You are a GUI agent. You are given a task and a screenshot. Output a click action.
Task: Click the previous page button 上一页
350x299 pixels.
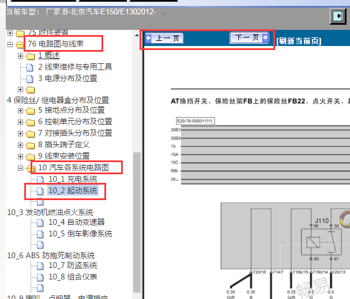click(x=164, y=38)
